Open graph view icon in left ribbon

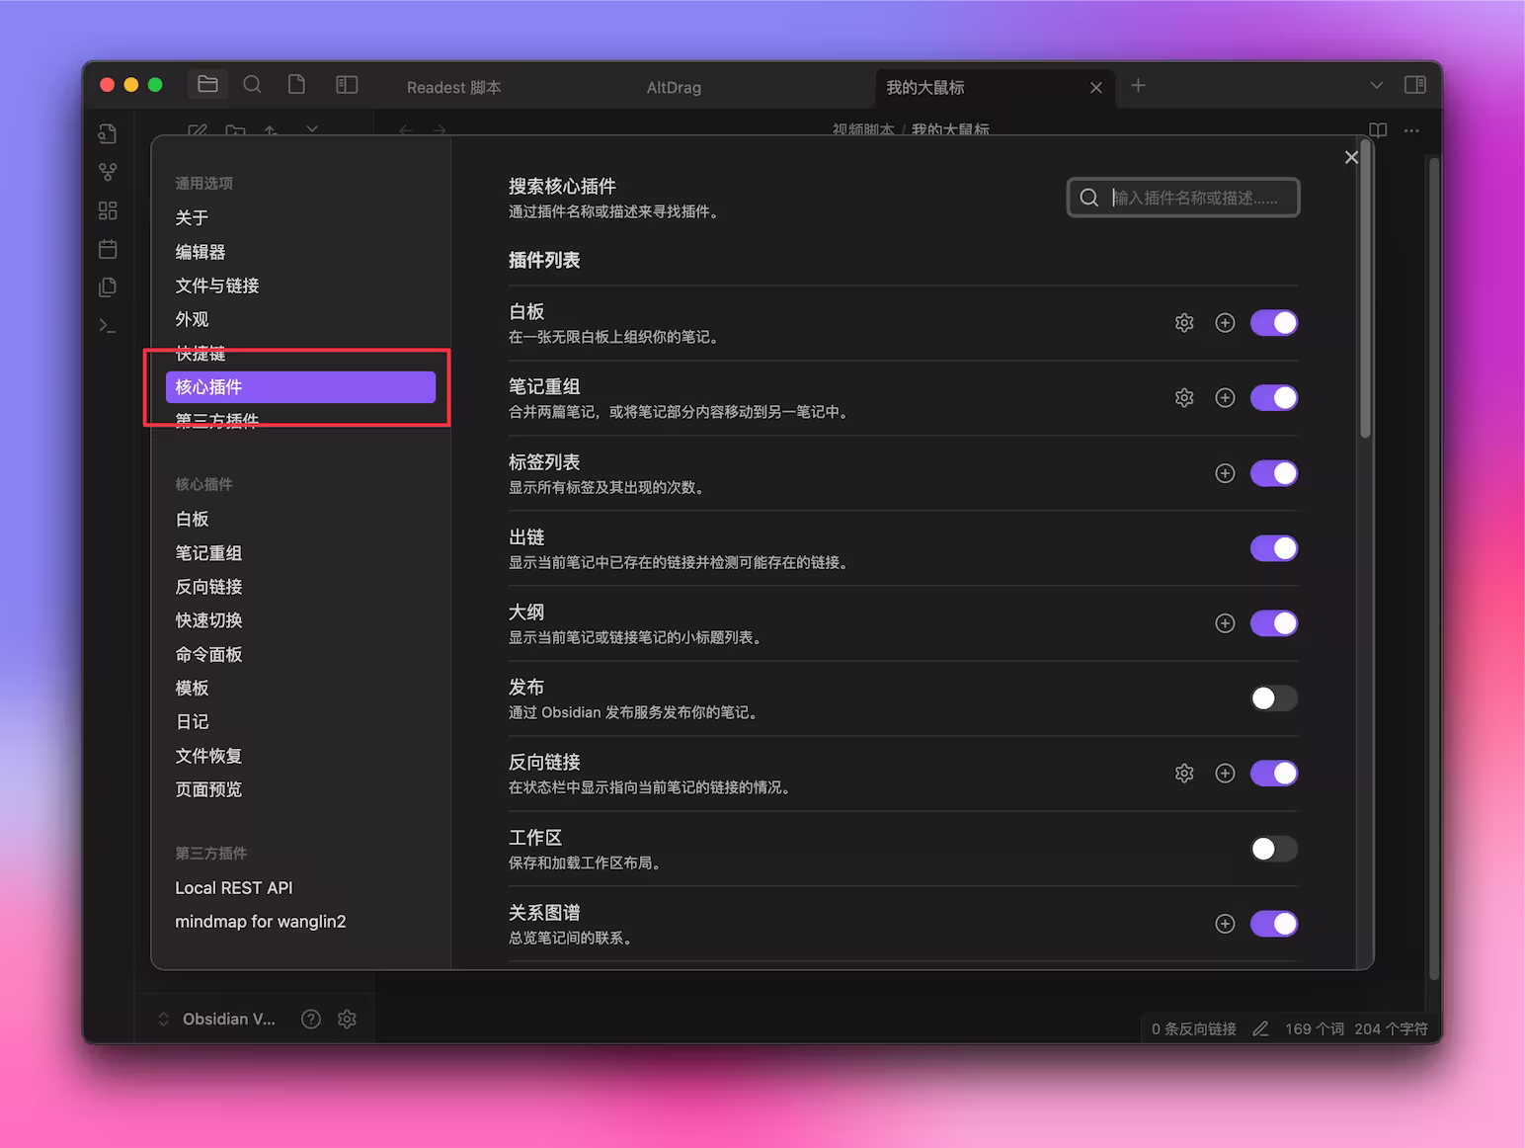(x=108, y=172)
